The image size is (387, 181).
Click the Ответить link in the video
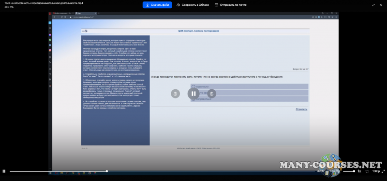301,109
